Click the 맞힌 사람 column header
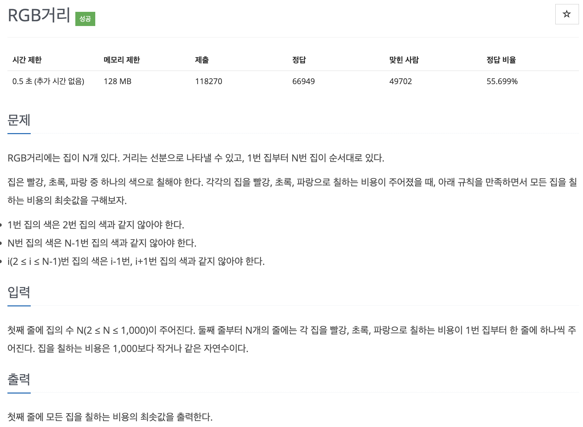This screenshot has width=583, height=427. click(x=404, y=60)
